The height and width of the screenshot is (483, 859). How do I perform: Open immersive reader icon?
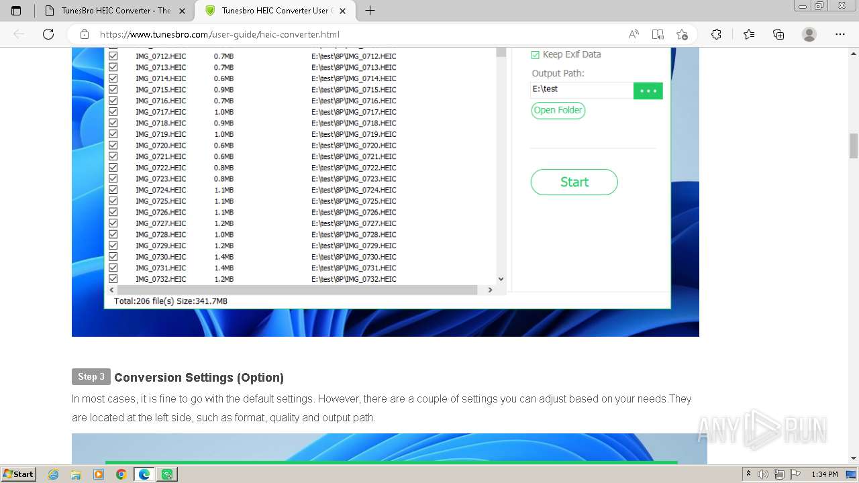tap(658, 34)
